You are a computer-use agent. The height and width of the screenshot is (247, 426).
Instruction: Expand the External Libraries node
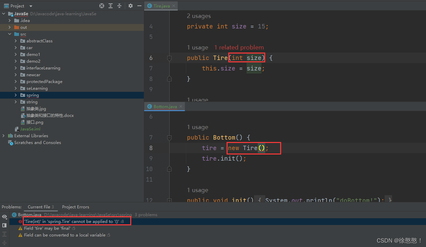coord(3,136)
